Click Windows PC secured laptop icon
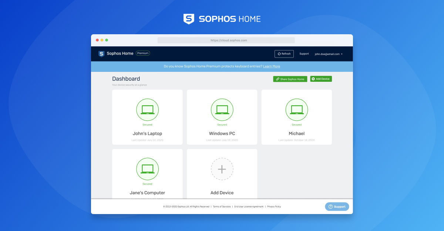This screenshot has width=444, height=231. coord(222,109)
